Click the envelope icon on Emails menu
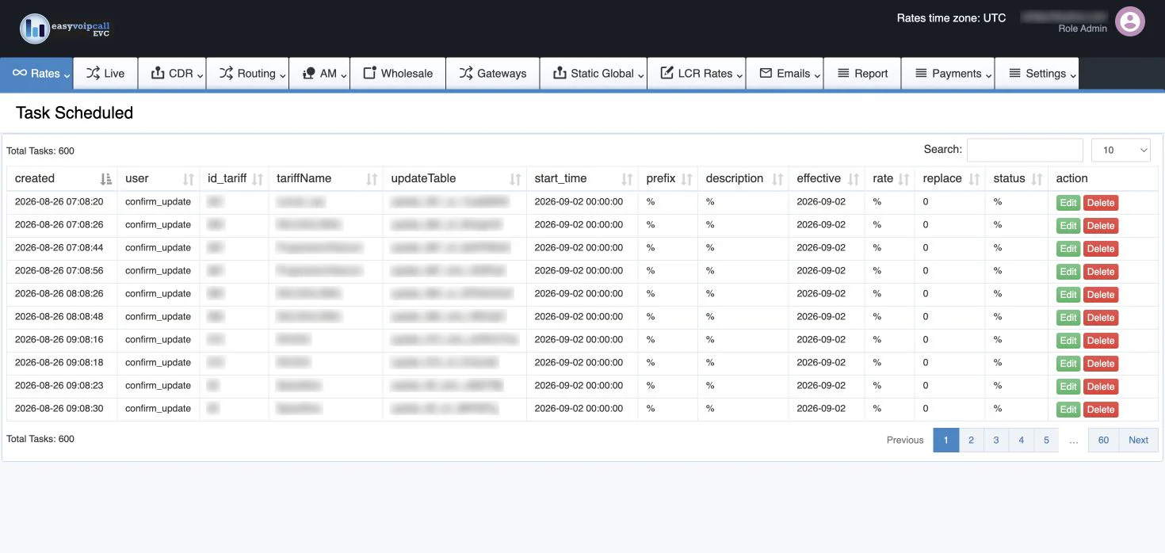 pyautogui.click(x=766, y=73)
